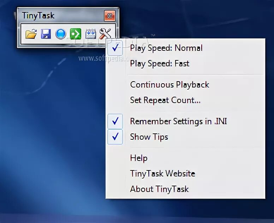Choose Play Speed: Fast
The height and width of the screenshot is (223, 274).
coord(185,64)
